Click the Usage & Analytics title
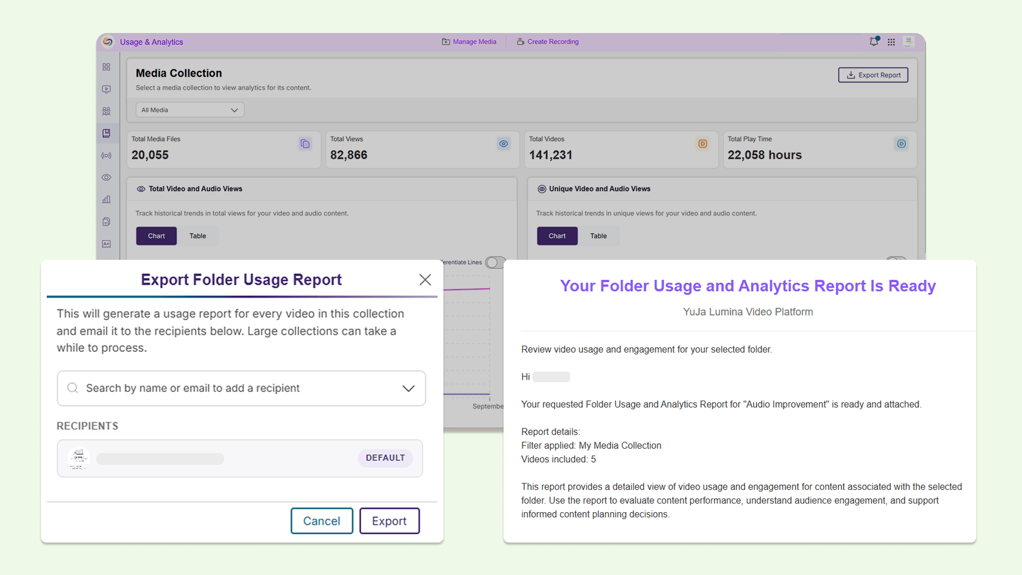 coord(152,42)
